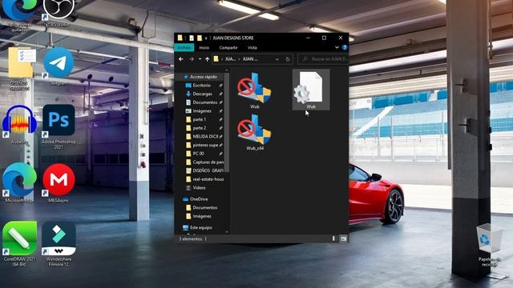This screenshot has height=288, width=513.
Task: Launch CorelDRAW 2021 (64-Bit) shortcut
Action: [19, 243]
